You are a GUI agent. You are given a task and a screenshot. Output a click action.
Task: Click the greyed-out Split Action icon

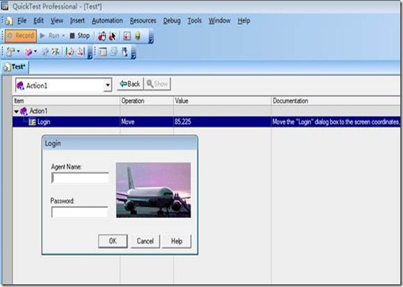45,52
